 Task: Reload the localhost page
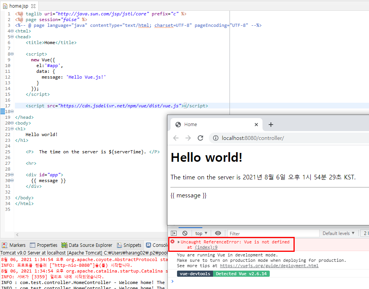(200, 138)
